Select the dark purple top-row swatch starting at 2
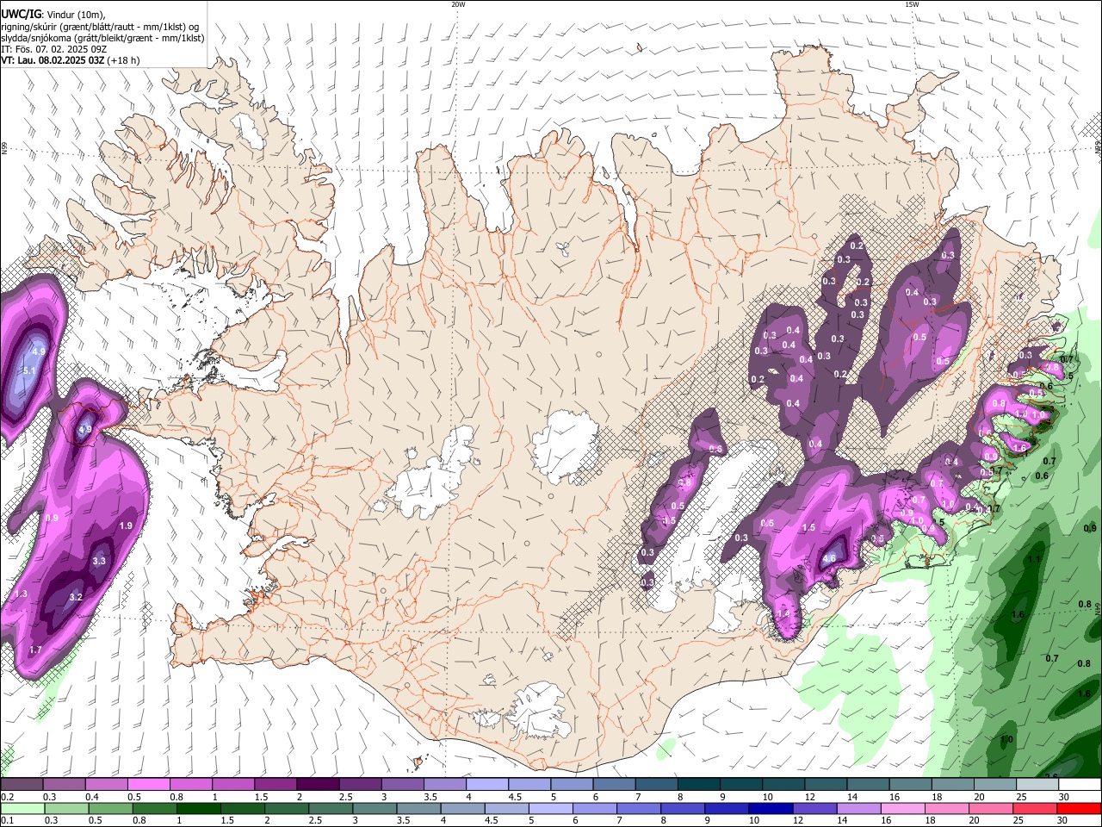This screenshot has width=1102, height=827. point(318,784)
